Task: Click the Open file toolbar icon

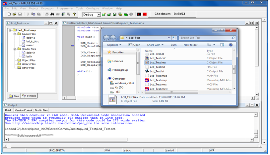Action: [x=15, y=14]
